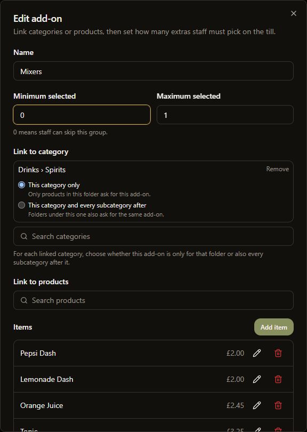Click the Drinks › Spirits category label
The width and height of the screenshot is (307, 432).
tap(42, 170)
